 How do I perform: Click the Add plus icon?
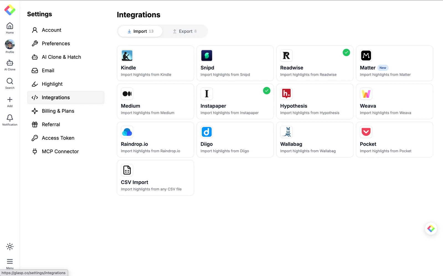click(x=10, y=100)
